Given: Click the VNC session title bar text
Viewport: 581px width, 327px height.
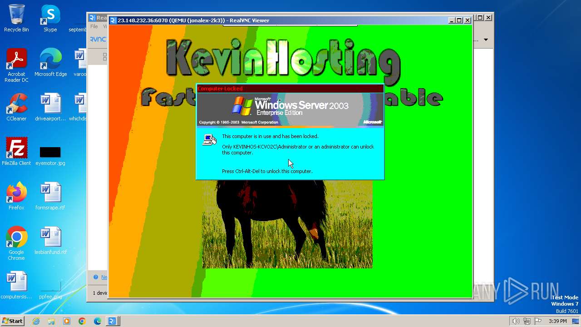Looking at the screenshot, I should 193,20.
